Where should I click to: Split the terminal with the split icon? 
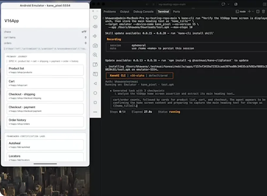[258, 11]
